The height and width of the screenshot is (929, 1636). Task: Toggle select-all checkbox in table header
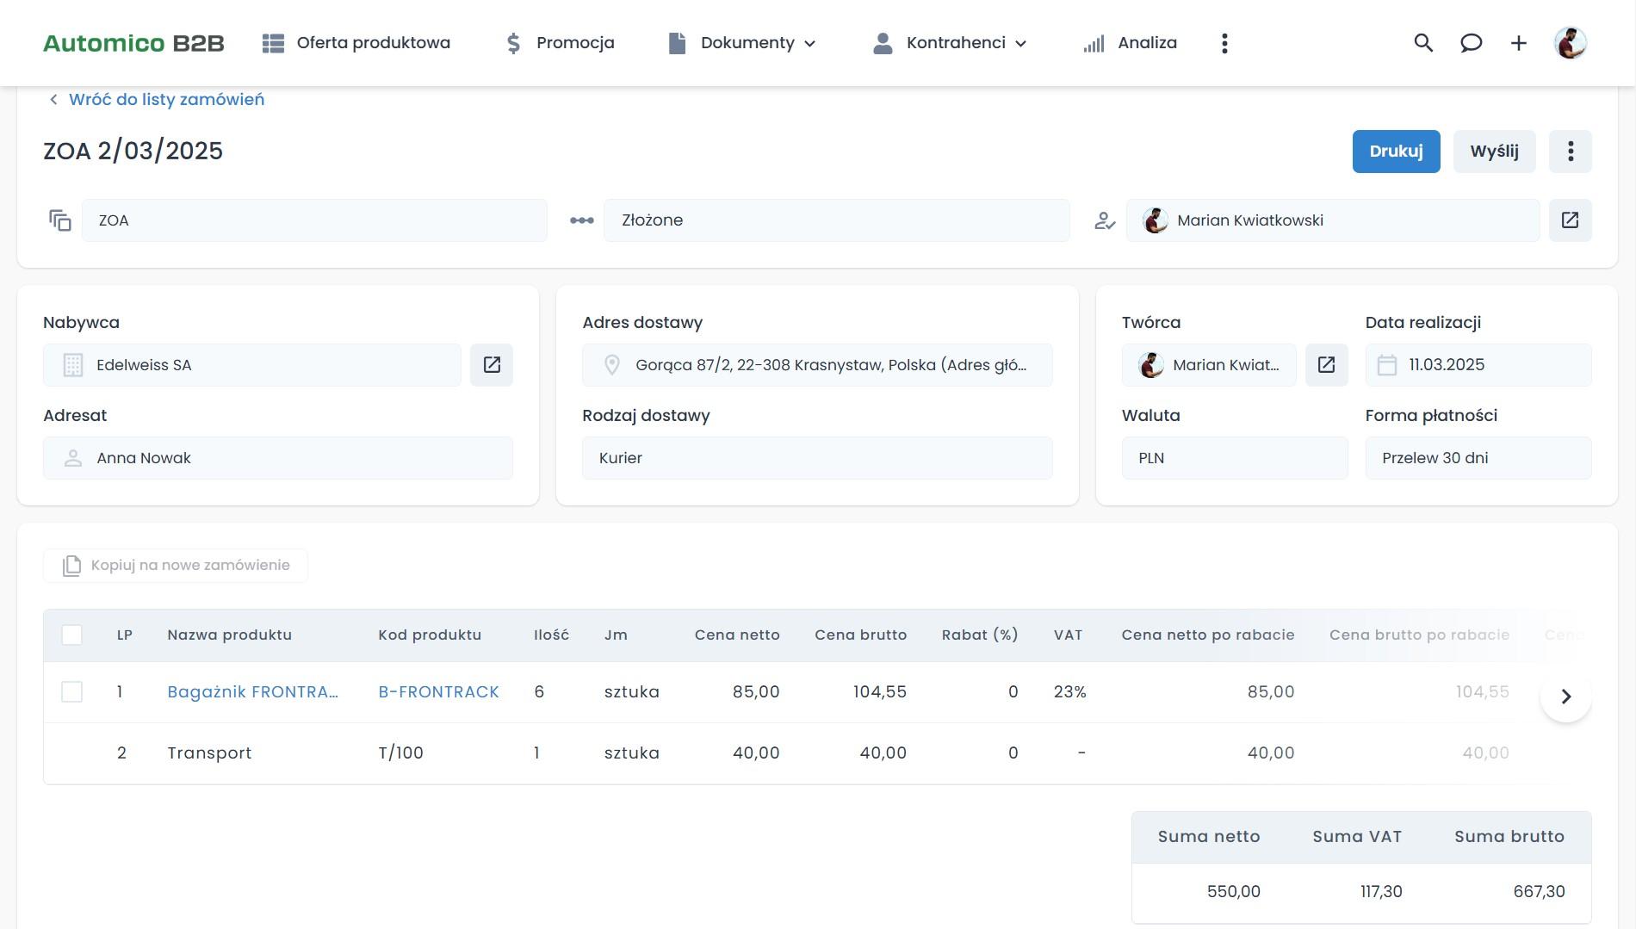[x=72, y=635]
